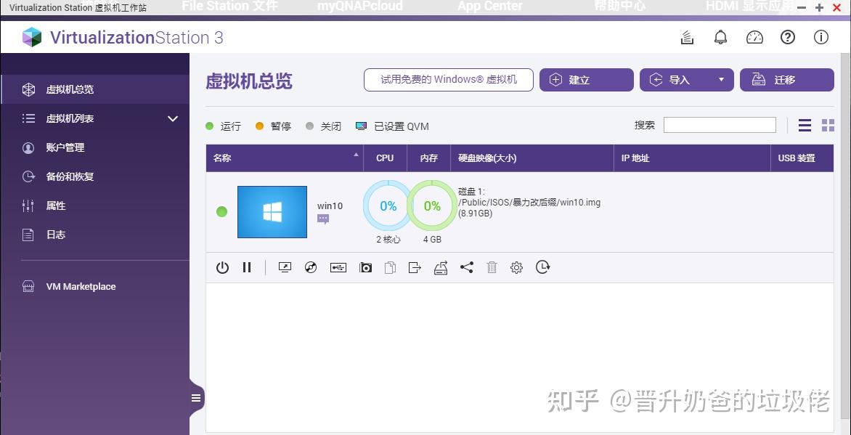Click the share VM icon
851x435 pixels.
coord(467,267)
